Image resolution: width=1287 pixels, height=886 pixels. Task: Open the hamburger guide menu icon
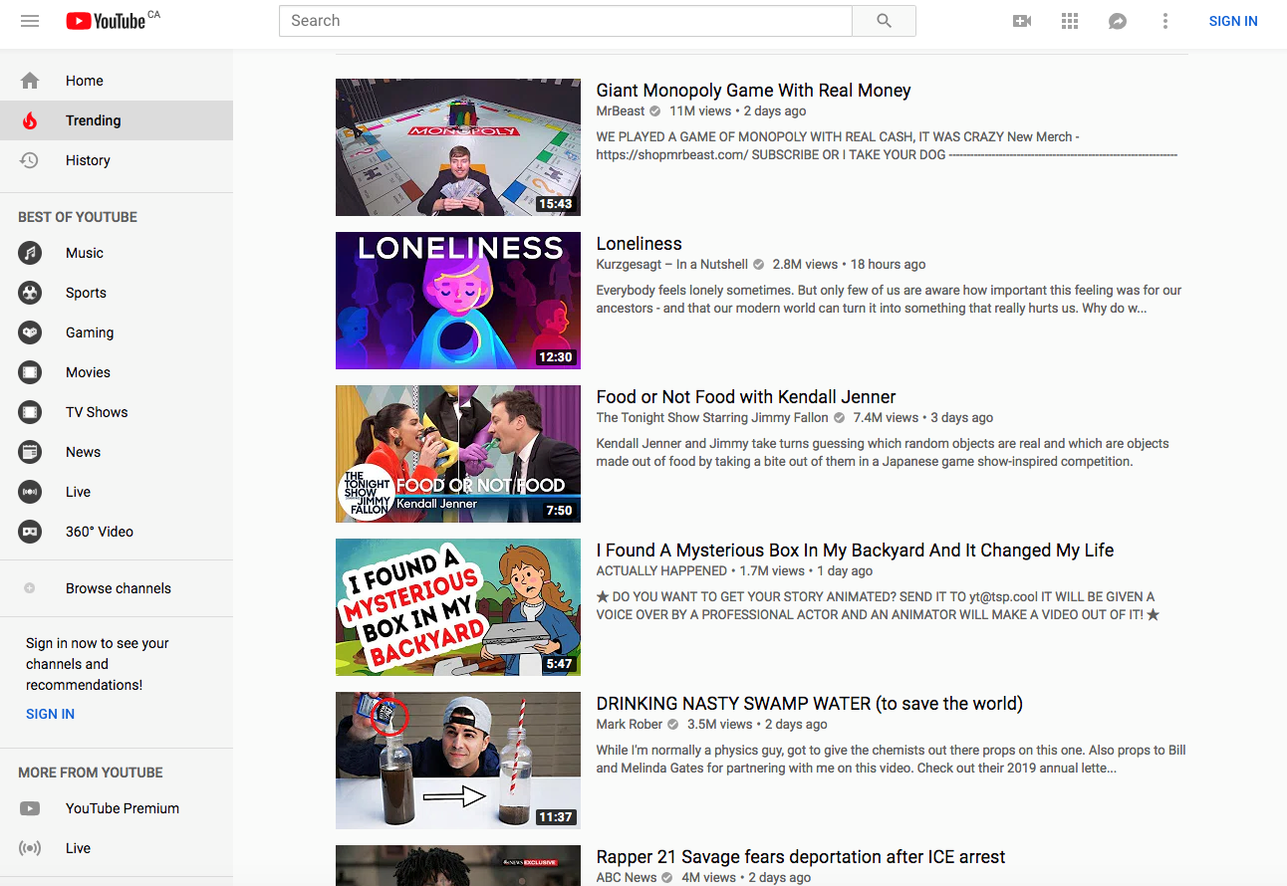point(30,21)
